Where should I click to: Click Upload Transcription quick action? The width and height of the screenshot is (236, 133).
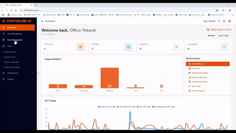tap(200, 73)
